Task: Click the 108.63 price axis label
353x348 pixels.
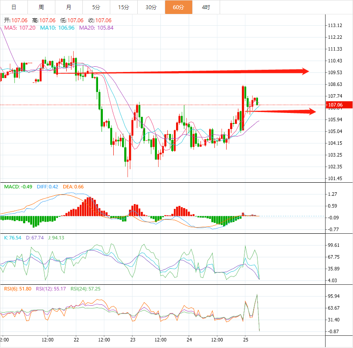Action: (335, 84)
